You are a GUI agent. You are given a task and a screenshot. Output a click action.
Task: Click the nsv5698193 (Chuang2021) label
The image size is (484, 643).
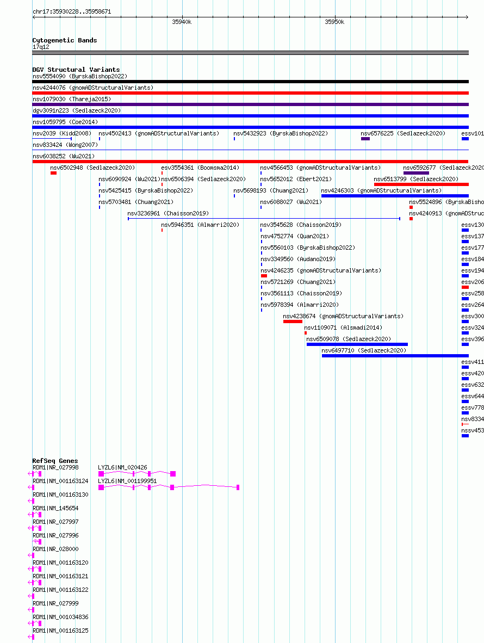[271, 191]
